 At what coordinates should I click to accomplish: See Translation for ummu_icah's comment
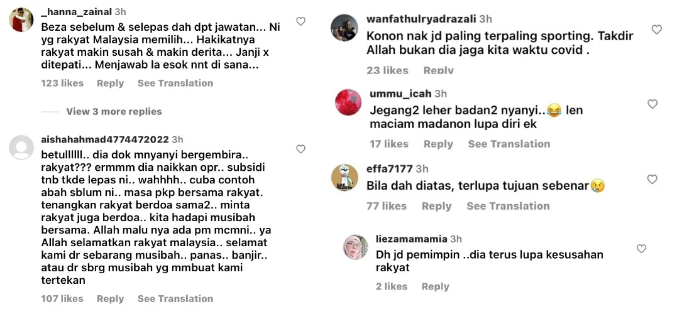click(509, 144)
